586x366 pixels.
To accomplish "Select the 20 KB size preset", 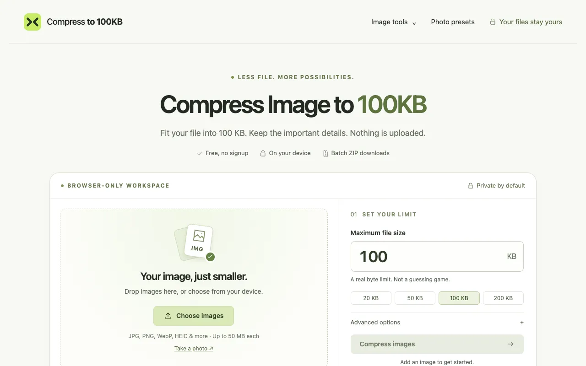I will point(371,298).
